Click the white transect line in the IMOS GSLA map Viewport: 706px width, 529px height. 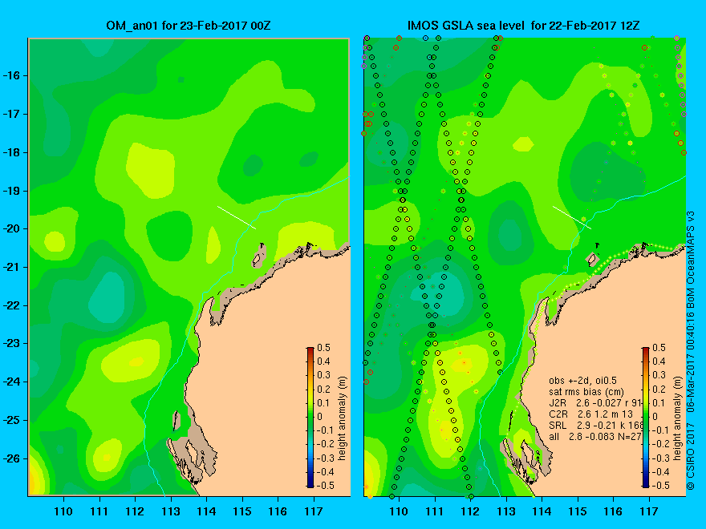click(572, 217)
